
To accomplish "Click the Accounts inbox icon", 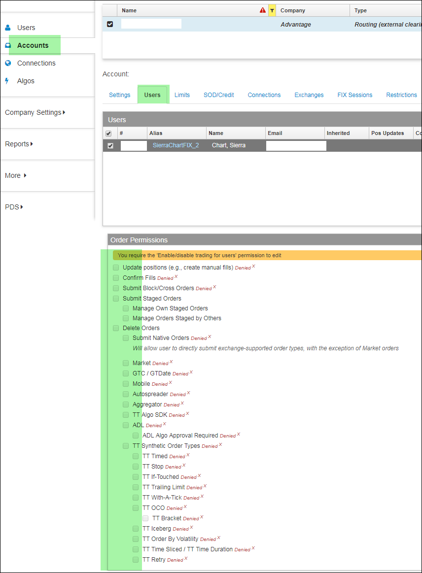I will pos(8,45).
